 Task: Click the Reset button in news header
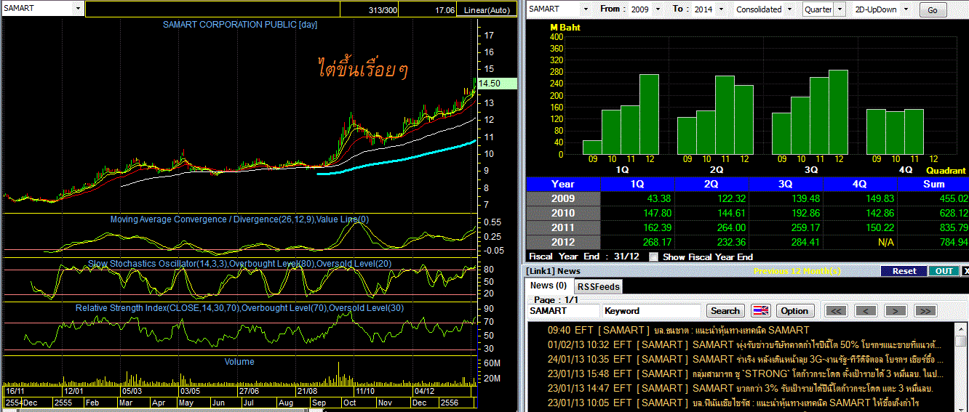(x=904, y=271)
